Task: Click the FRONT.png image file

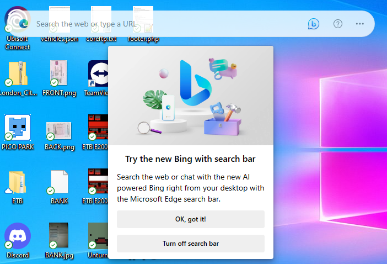Action: click(59, 74)
